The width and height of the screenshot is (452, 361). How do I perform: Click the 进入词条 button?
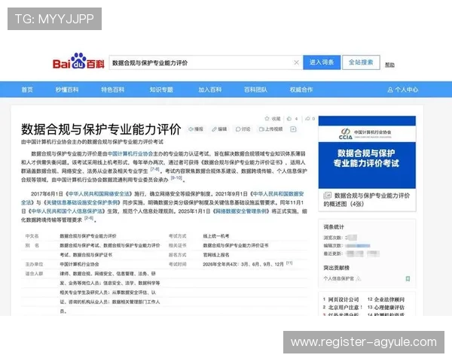coord(322,62)
